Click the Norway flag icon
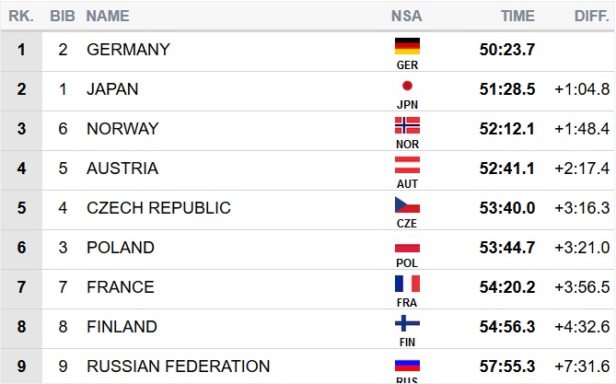Image resolution: width=616 pixels, height=384 pixels. pyautogui.click(x=407, y=125)
